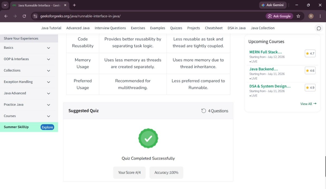Image resolution: width=326 pixels, height=189 pixels.
Task: Open Chrome three-dot menu
Action: [x=320, y=16]
